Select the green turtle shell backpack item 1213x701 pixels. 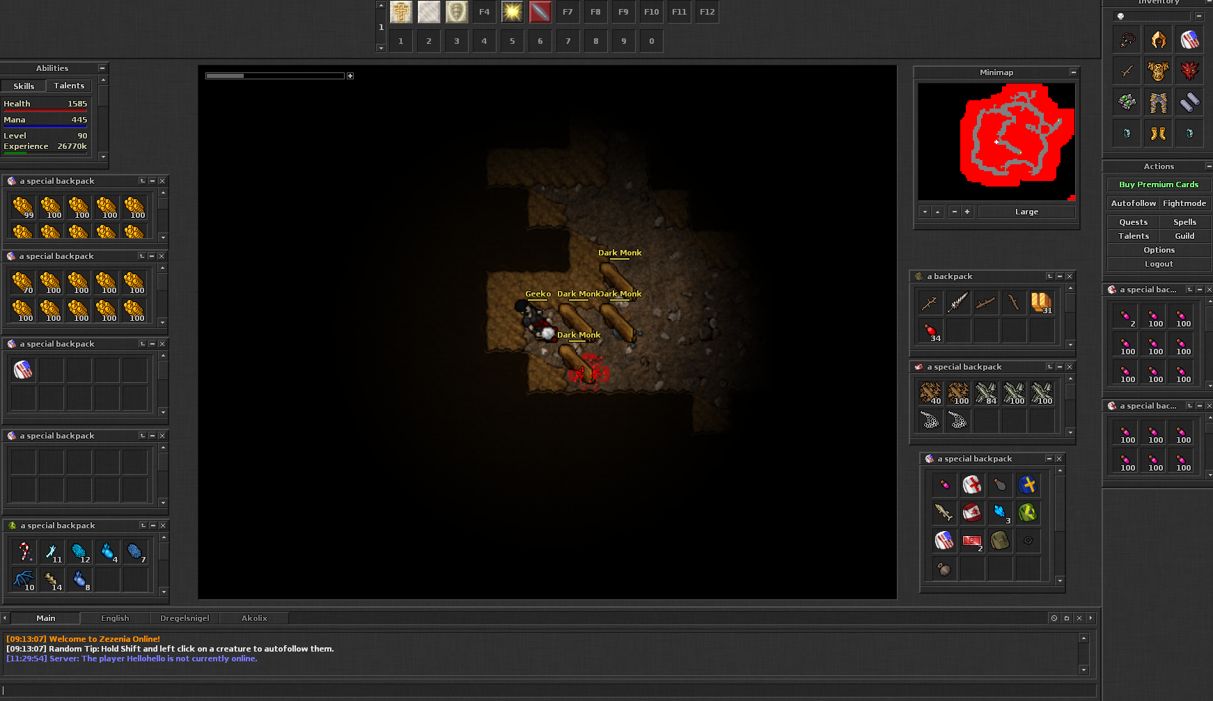1028,512
